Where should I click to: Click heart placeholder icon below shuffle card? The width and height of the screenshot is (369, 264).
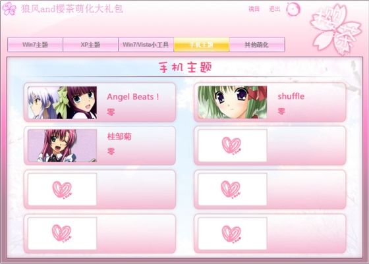point(232,145)
